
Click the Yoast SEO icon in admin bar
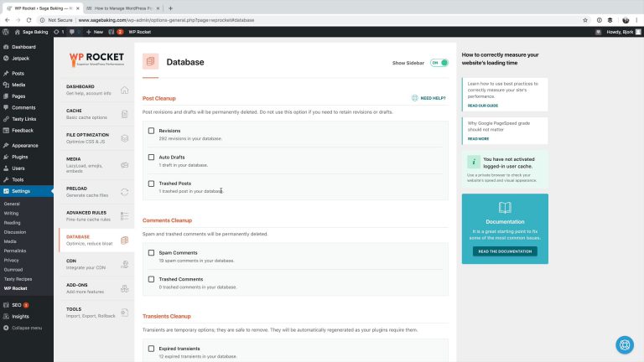click(x=112, y=32)
